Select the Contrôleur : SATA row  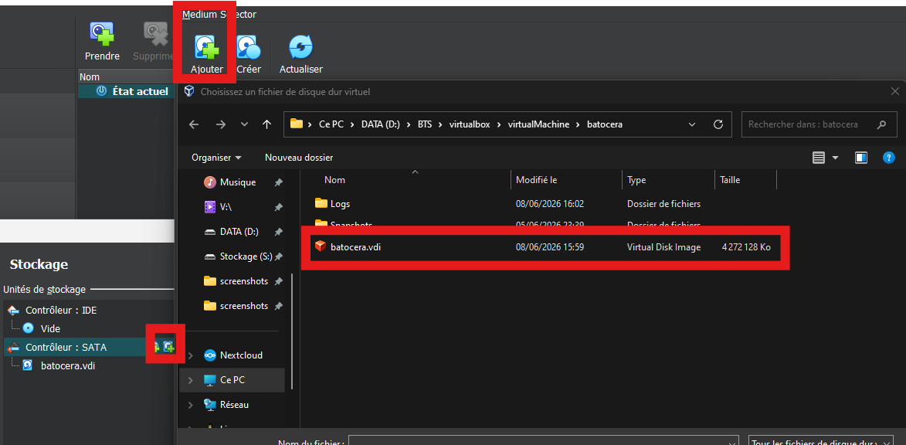click(88, 348)
